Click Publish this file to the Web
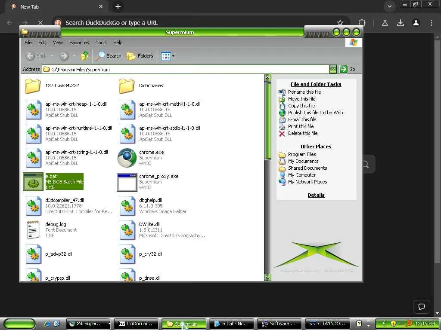This screenshot has width=441, height=330. click(x=315, y=113)
